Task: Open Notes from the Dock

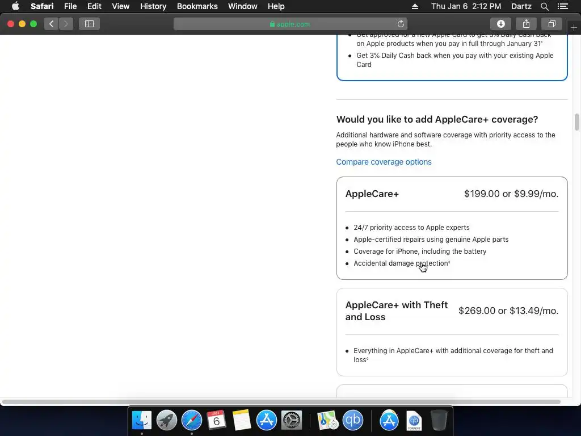Action: point(242,420)
